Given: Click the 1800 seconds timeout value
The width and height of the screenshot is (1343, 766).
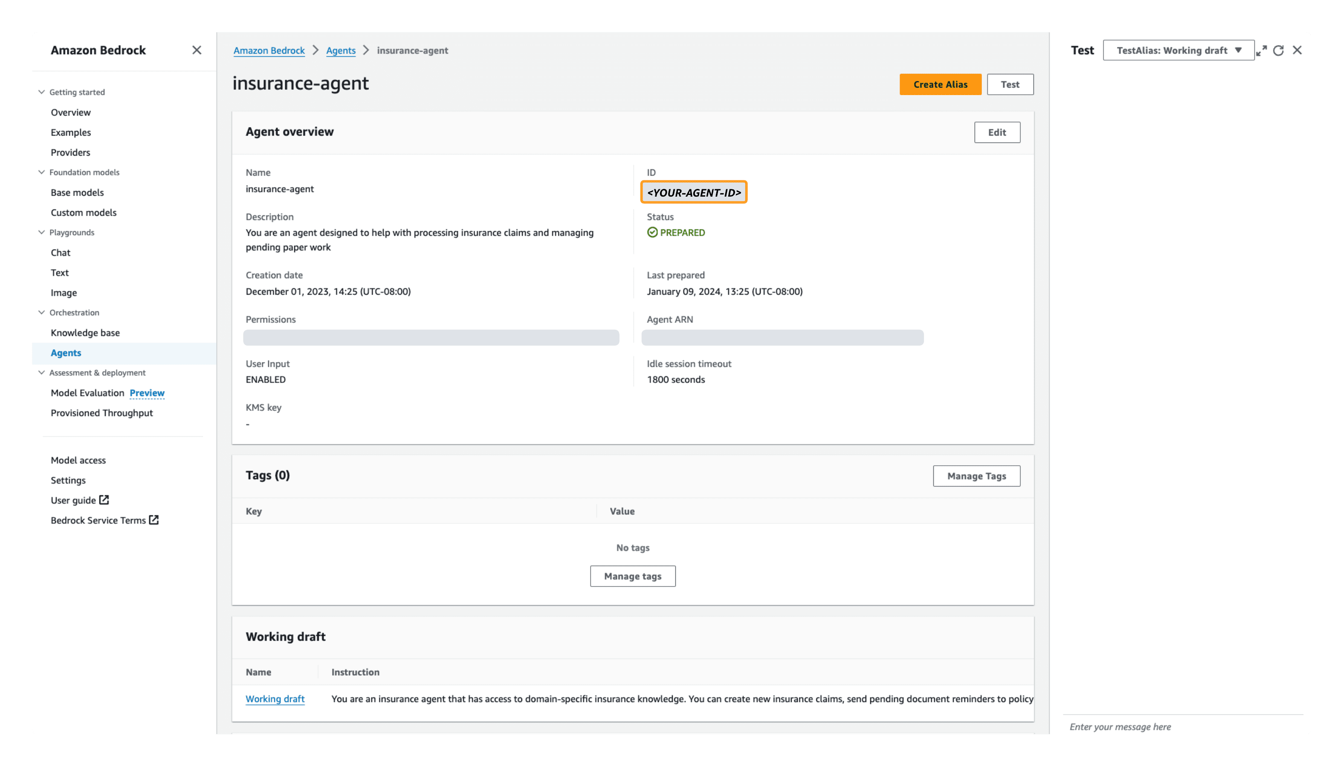Looking at the screenshot, I should [675, 379].
